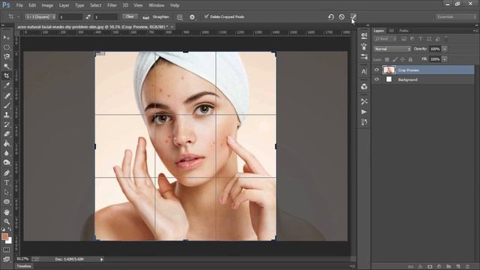Select the Crop tool in toolbox
The height and width of the screenshot is (270, 480).
coord(7,76)
